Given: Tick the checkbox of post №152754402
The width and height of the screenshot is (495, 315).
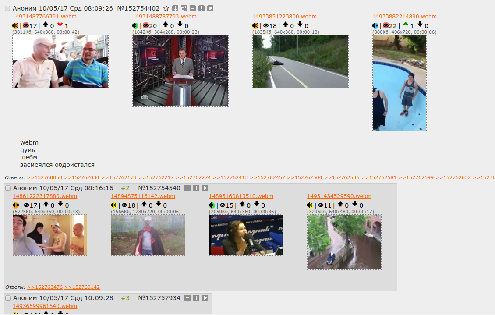Looking at the screenshot, I should click(x=7, y=8).
